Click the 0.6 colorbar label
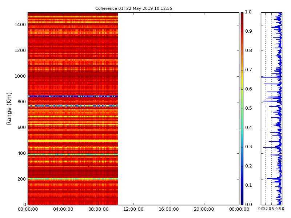The height and width of the screenshot is (218, 291). (248, 89)
